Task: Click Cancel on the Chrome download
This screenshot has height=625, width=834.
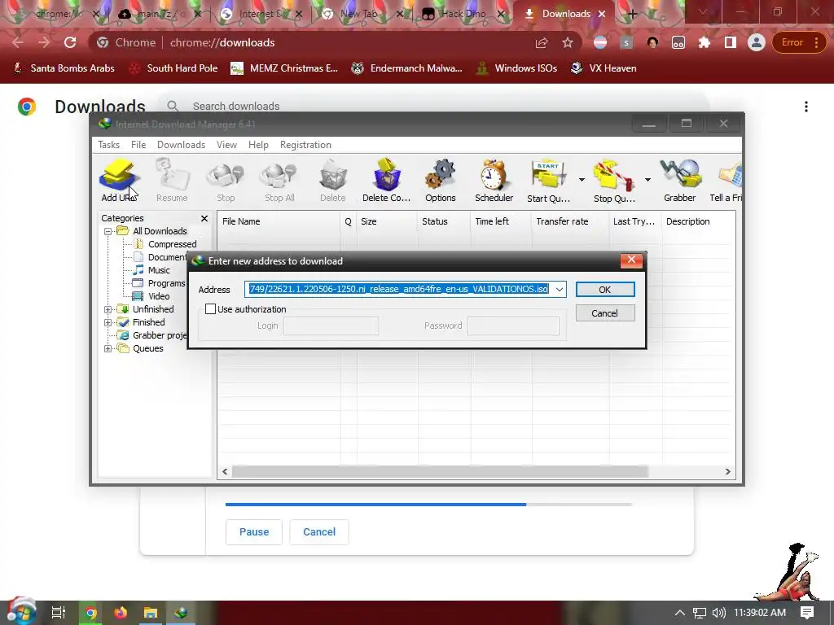Action: tap(319, 532)
